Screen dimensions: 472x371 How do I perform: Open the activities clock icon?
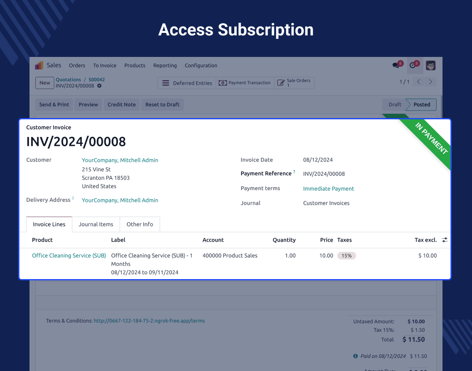[413, 65]
